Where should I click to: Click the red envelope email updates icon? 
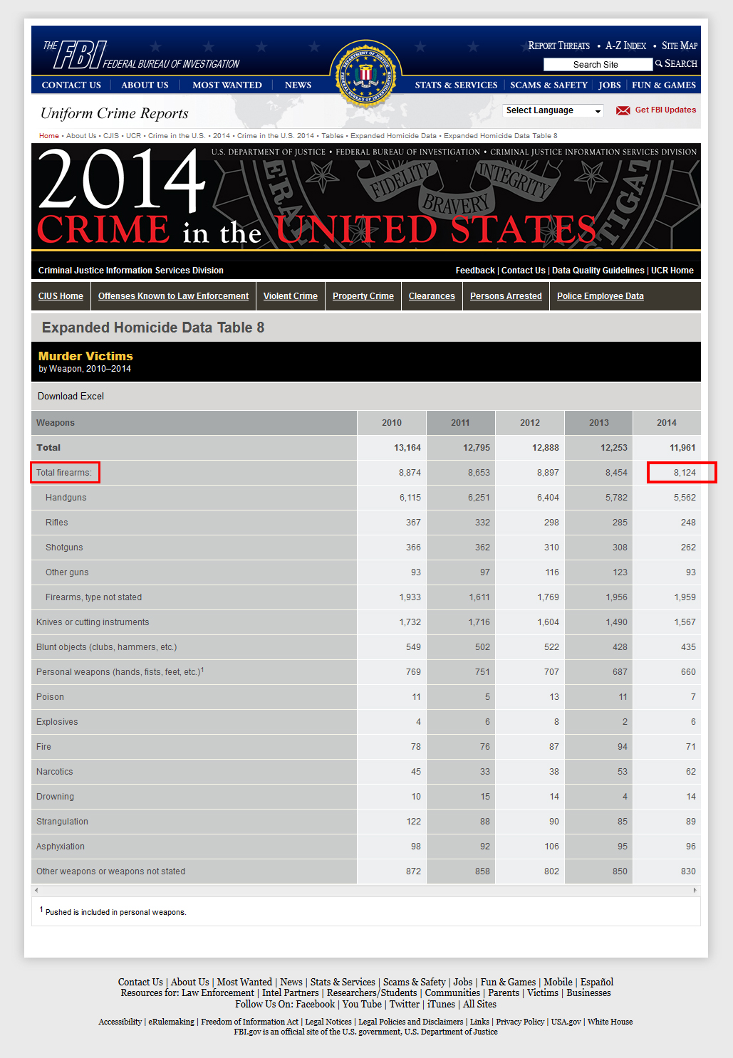pyautogui.click(x=623, y=110)
